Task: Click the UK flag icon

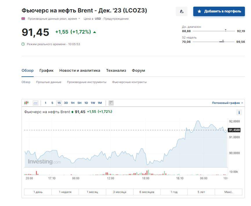Action: pyautogui.click(x=23, y=19)
